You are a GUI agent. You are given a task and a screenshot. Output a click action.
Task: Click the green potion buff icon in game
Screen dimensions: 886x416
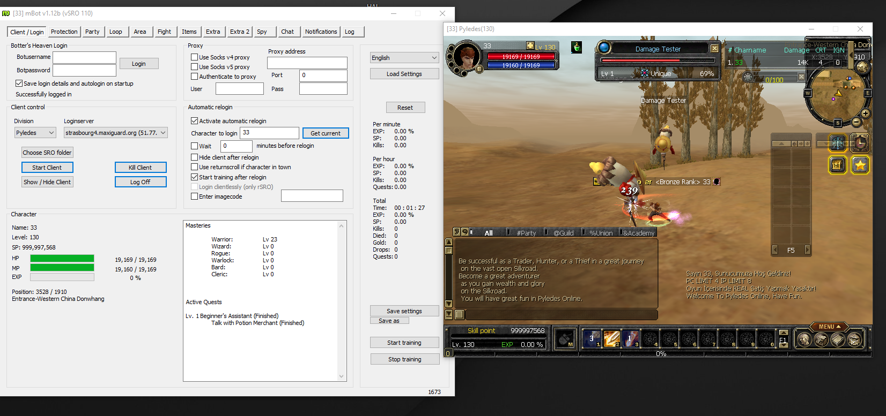[x=577, y=47]
